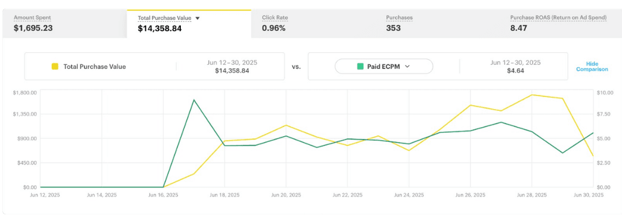This screenshot has height=223, width=622.
Task: Select the Total Purchase Value tab
Action: (189, 24)
